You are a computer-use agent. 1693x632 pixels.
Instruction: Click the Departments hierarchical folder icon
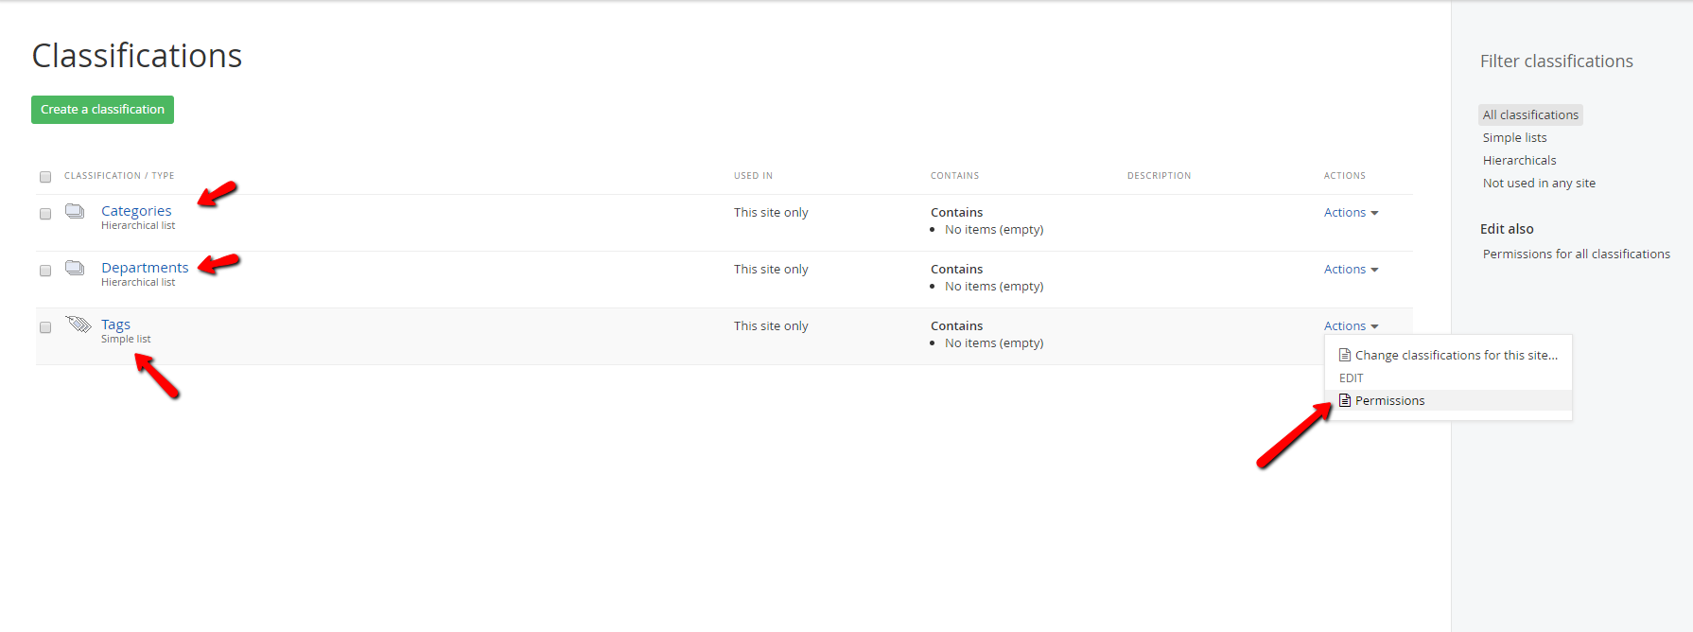point(75,268)
